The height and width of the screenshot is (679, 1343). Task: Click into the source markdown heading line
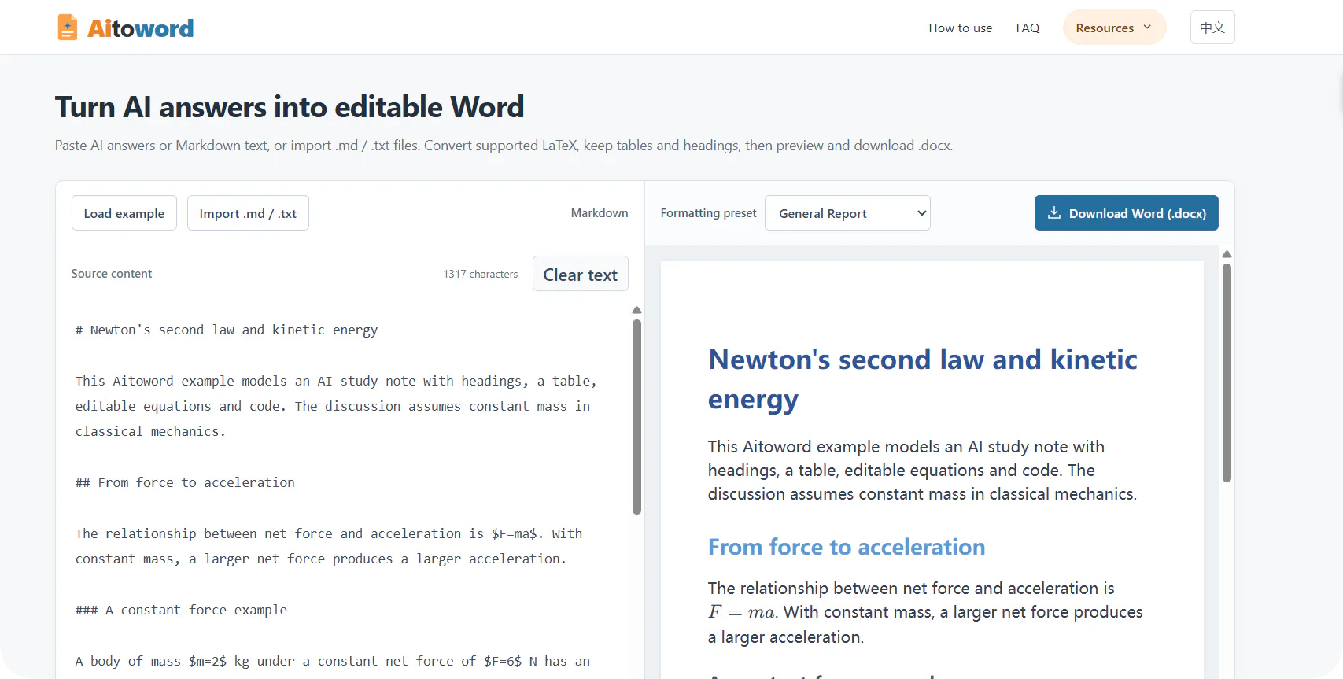point(227,330)
